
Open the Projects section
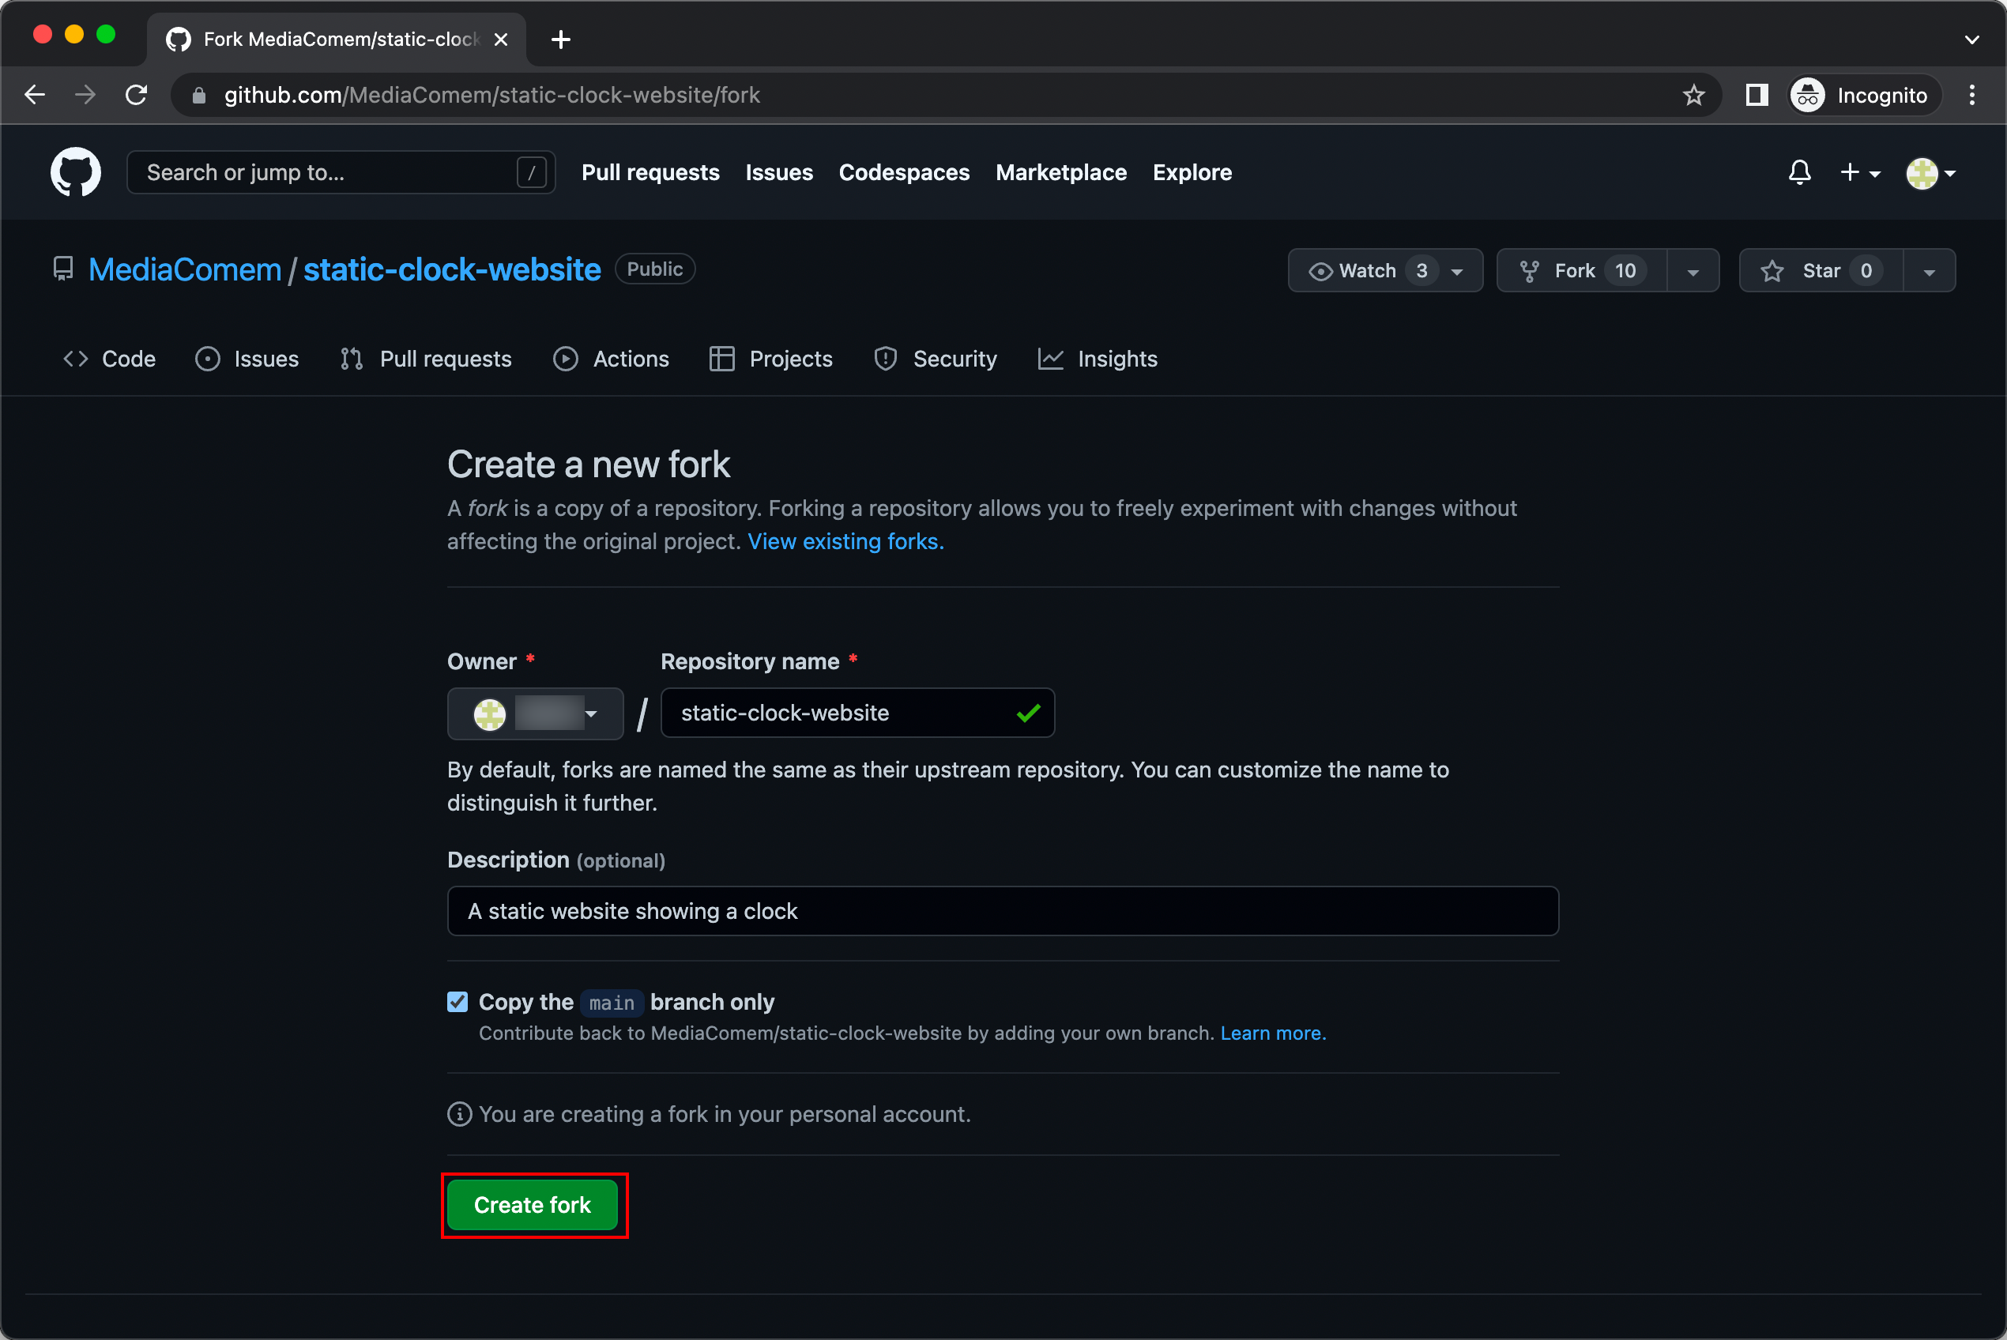click(x=769, y=358)
